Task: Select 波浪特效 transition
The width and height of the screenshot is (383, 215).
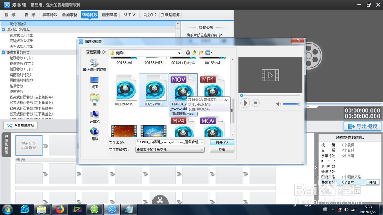Action: pos(16,91)
